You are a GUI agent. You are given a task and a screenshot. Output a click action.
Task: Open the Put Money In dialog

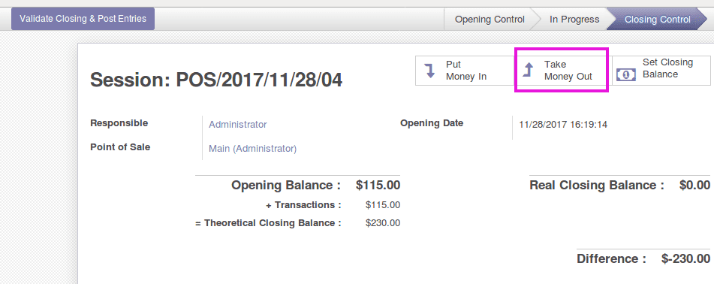[465, 71]
